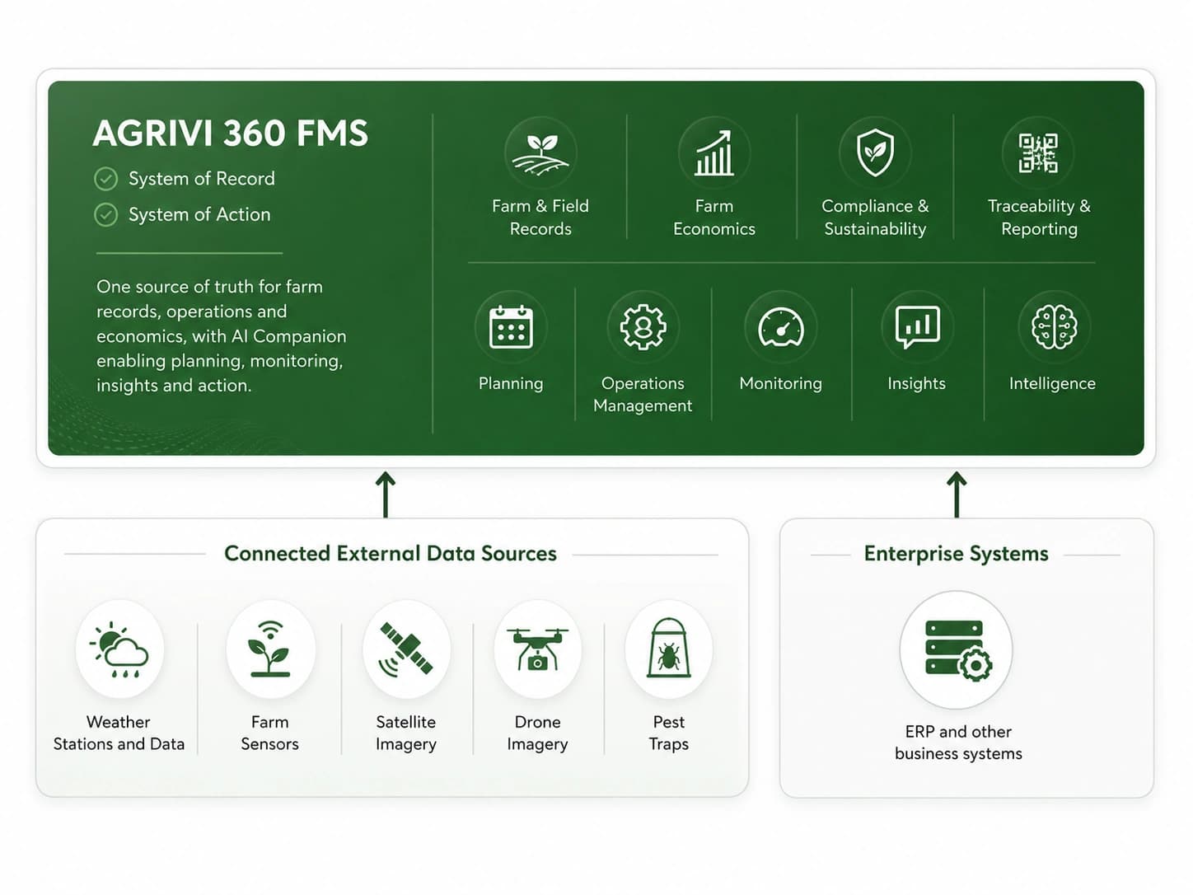Select the Farm Sensors plant icon
The height and width of the screenshot is (895, 1193).
point(270,649)
